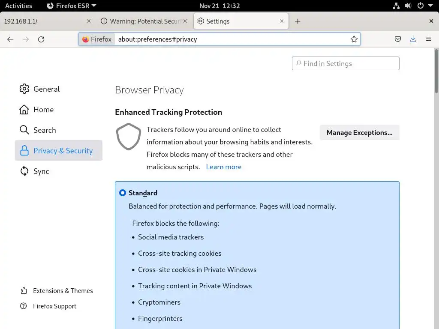The width and height of the screenshot is (439, 329).
Task: Close the Settings tab
Action: pyautogui.click(x=282, y=21)
